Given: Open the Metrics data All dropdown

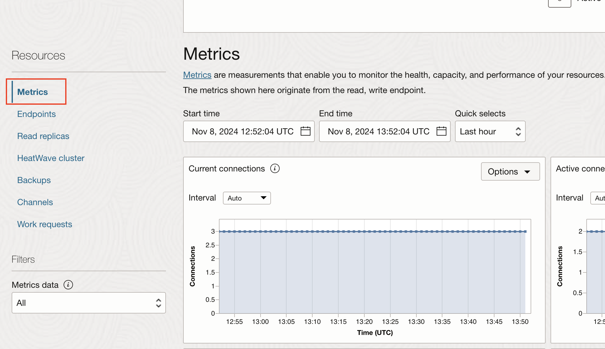Looking at the screenshot, I should [88, 303].
